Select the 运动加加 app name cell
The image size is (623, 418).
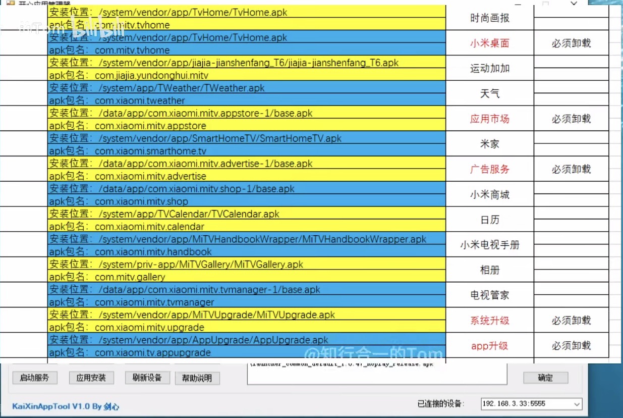(490, 68)
